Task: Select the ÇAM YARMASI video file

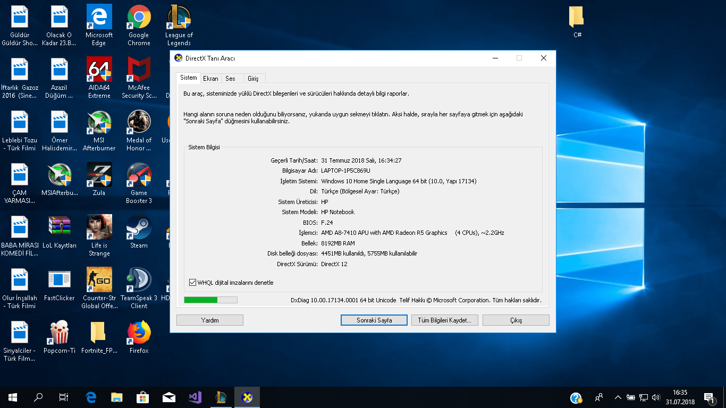Action: click(20, 183)
